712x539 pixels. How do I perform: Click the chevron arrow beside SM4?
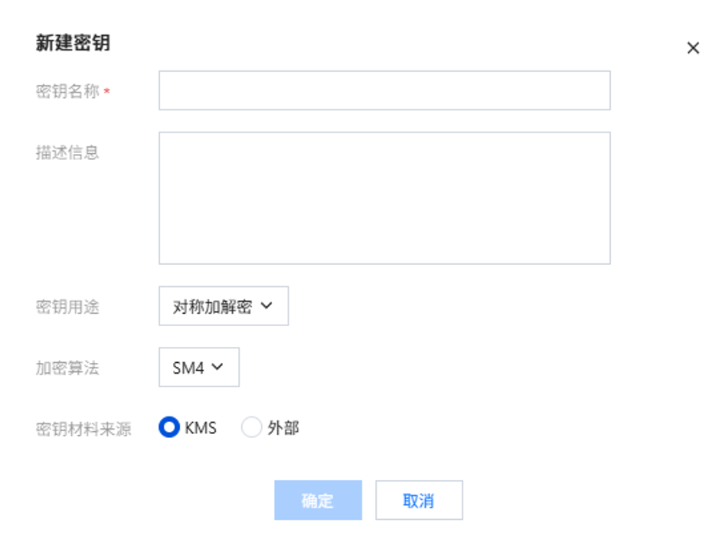tap(217, 367)
